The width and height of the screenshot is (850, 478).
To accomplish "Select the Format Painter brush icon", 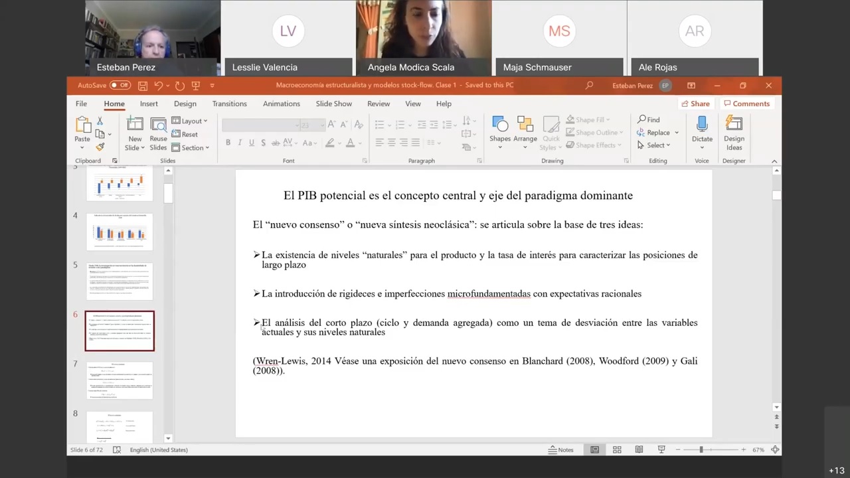I will tap(100, 147).
